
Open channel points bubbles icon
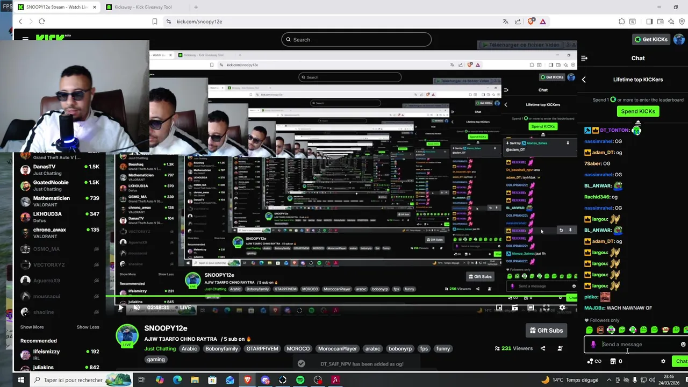(x=591, y=361)
